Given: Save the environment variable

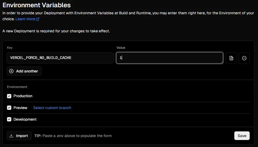Looking at the screenshot, I should click(242, 136).
